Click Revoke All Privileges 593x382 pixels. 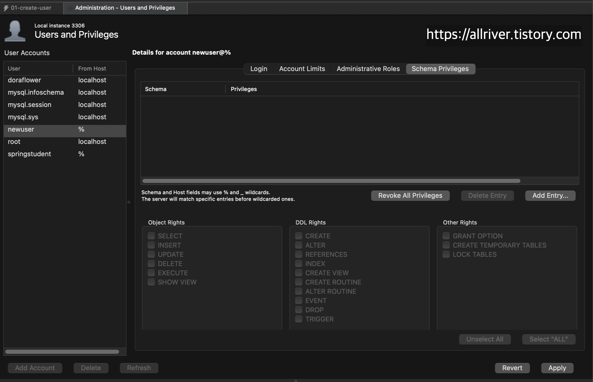(x=410, y=195)
